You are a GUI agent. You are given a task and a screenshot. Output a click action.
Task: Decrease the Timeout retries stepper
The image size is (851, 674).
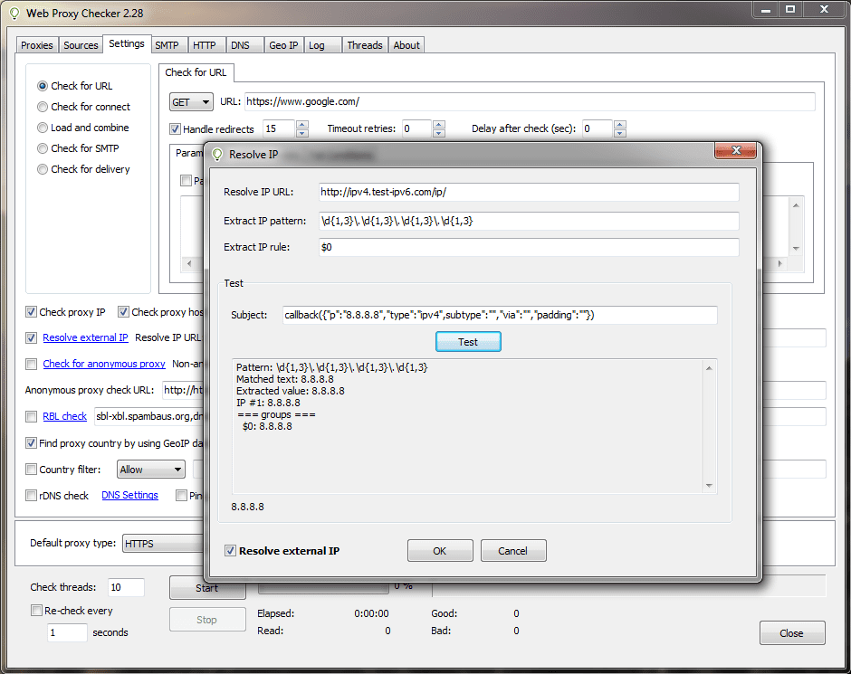[x=439, y=133]
